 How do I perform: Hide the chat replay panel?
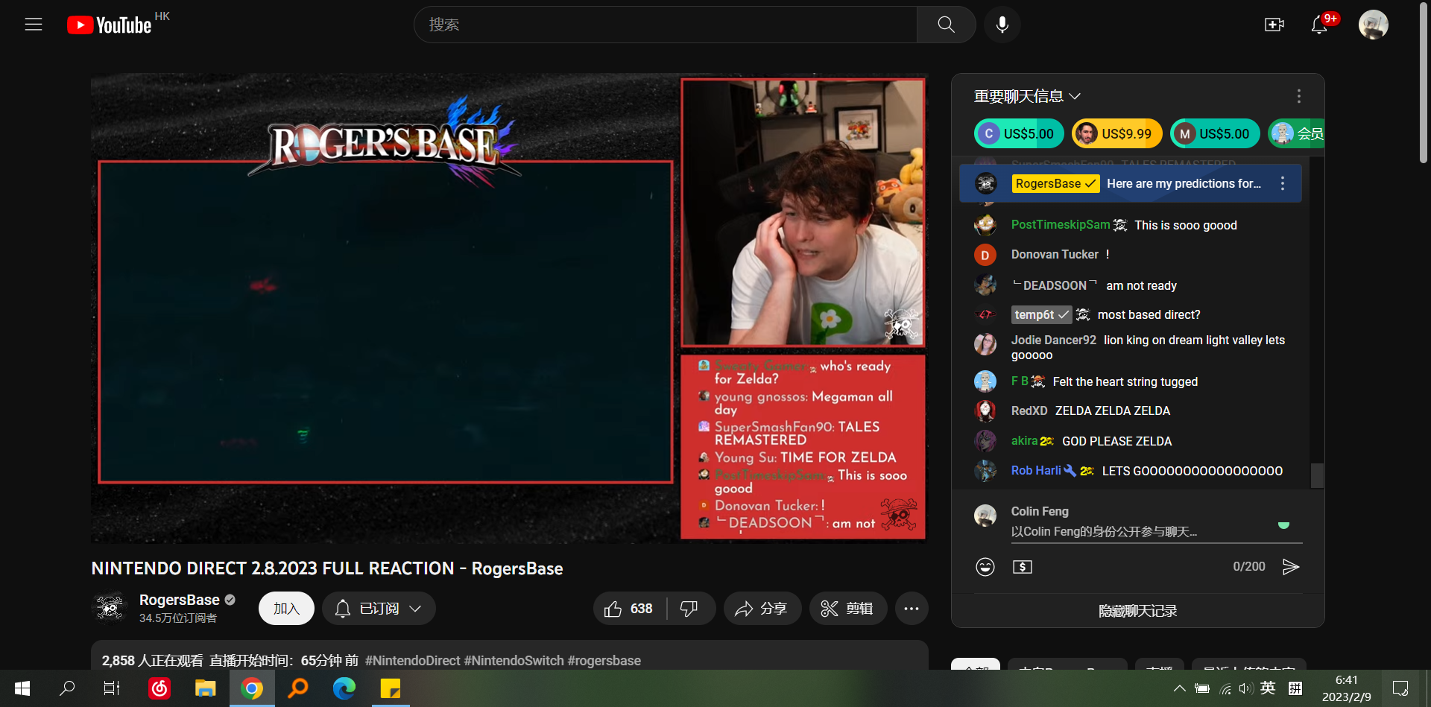1137,611
